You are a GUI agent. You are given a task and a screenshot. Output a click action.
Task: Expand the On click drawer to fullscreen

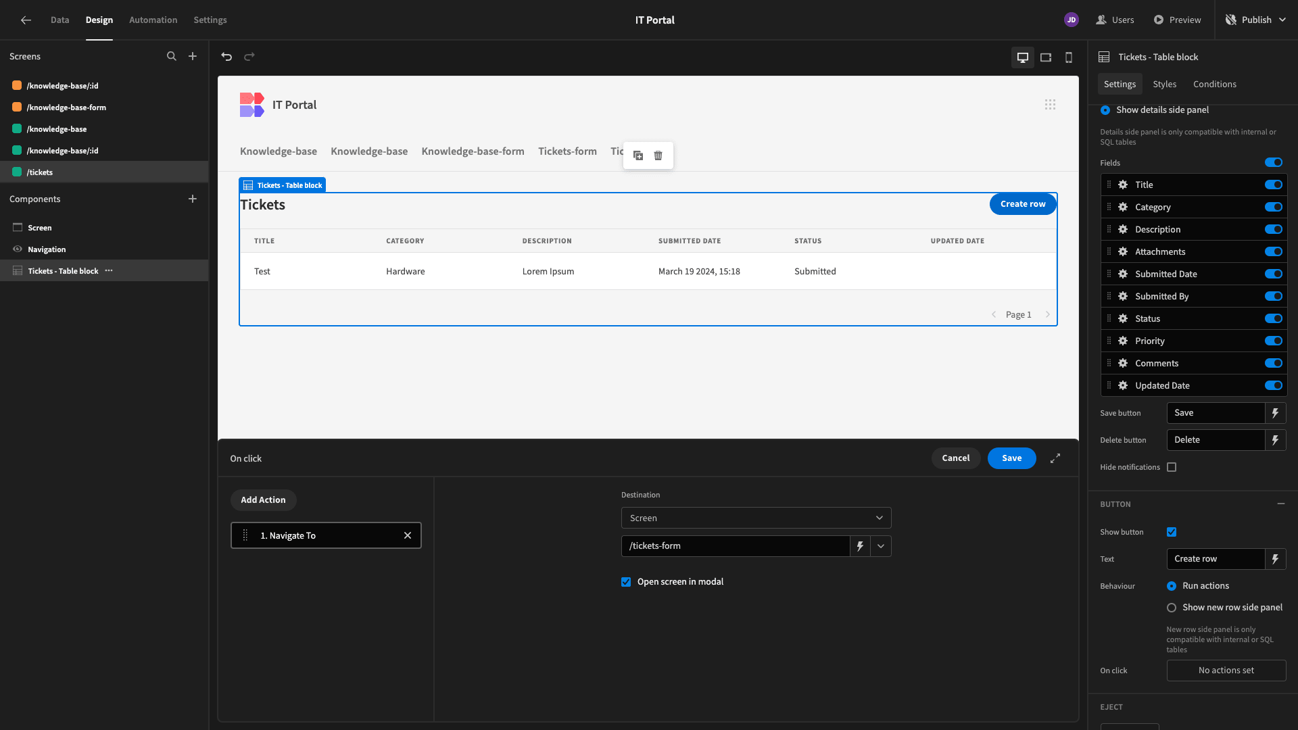pyautogui.click(x=1055, y=458)
